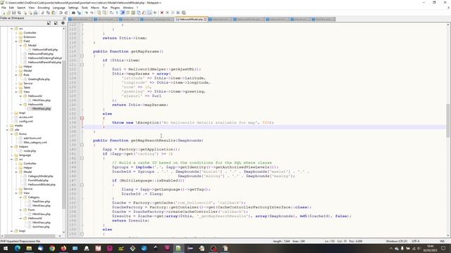Open the Search menu
The height and width of the screenshot is (253, 451).
[21, 8]
